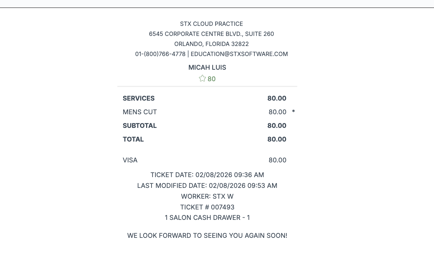Image resolution: width=434 pixels, height=268 pixels.
Task: Click the asterisk beside Mens Cut price
Action: tap(293, 112)
